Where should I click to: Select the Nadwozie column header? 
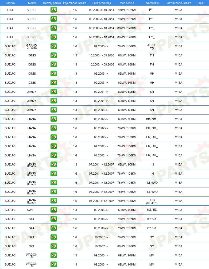(x=152, y=3)
